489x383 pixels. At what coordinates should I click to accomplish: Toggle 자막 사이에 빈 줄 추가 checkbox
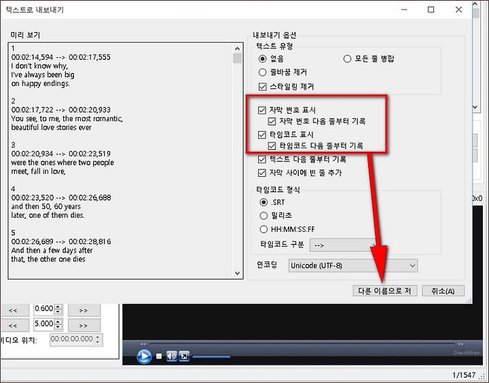pos(262,173)
